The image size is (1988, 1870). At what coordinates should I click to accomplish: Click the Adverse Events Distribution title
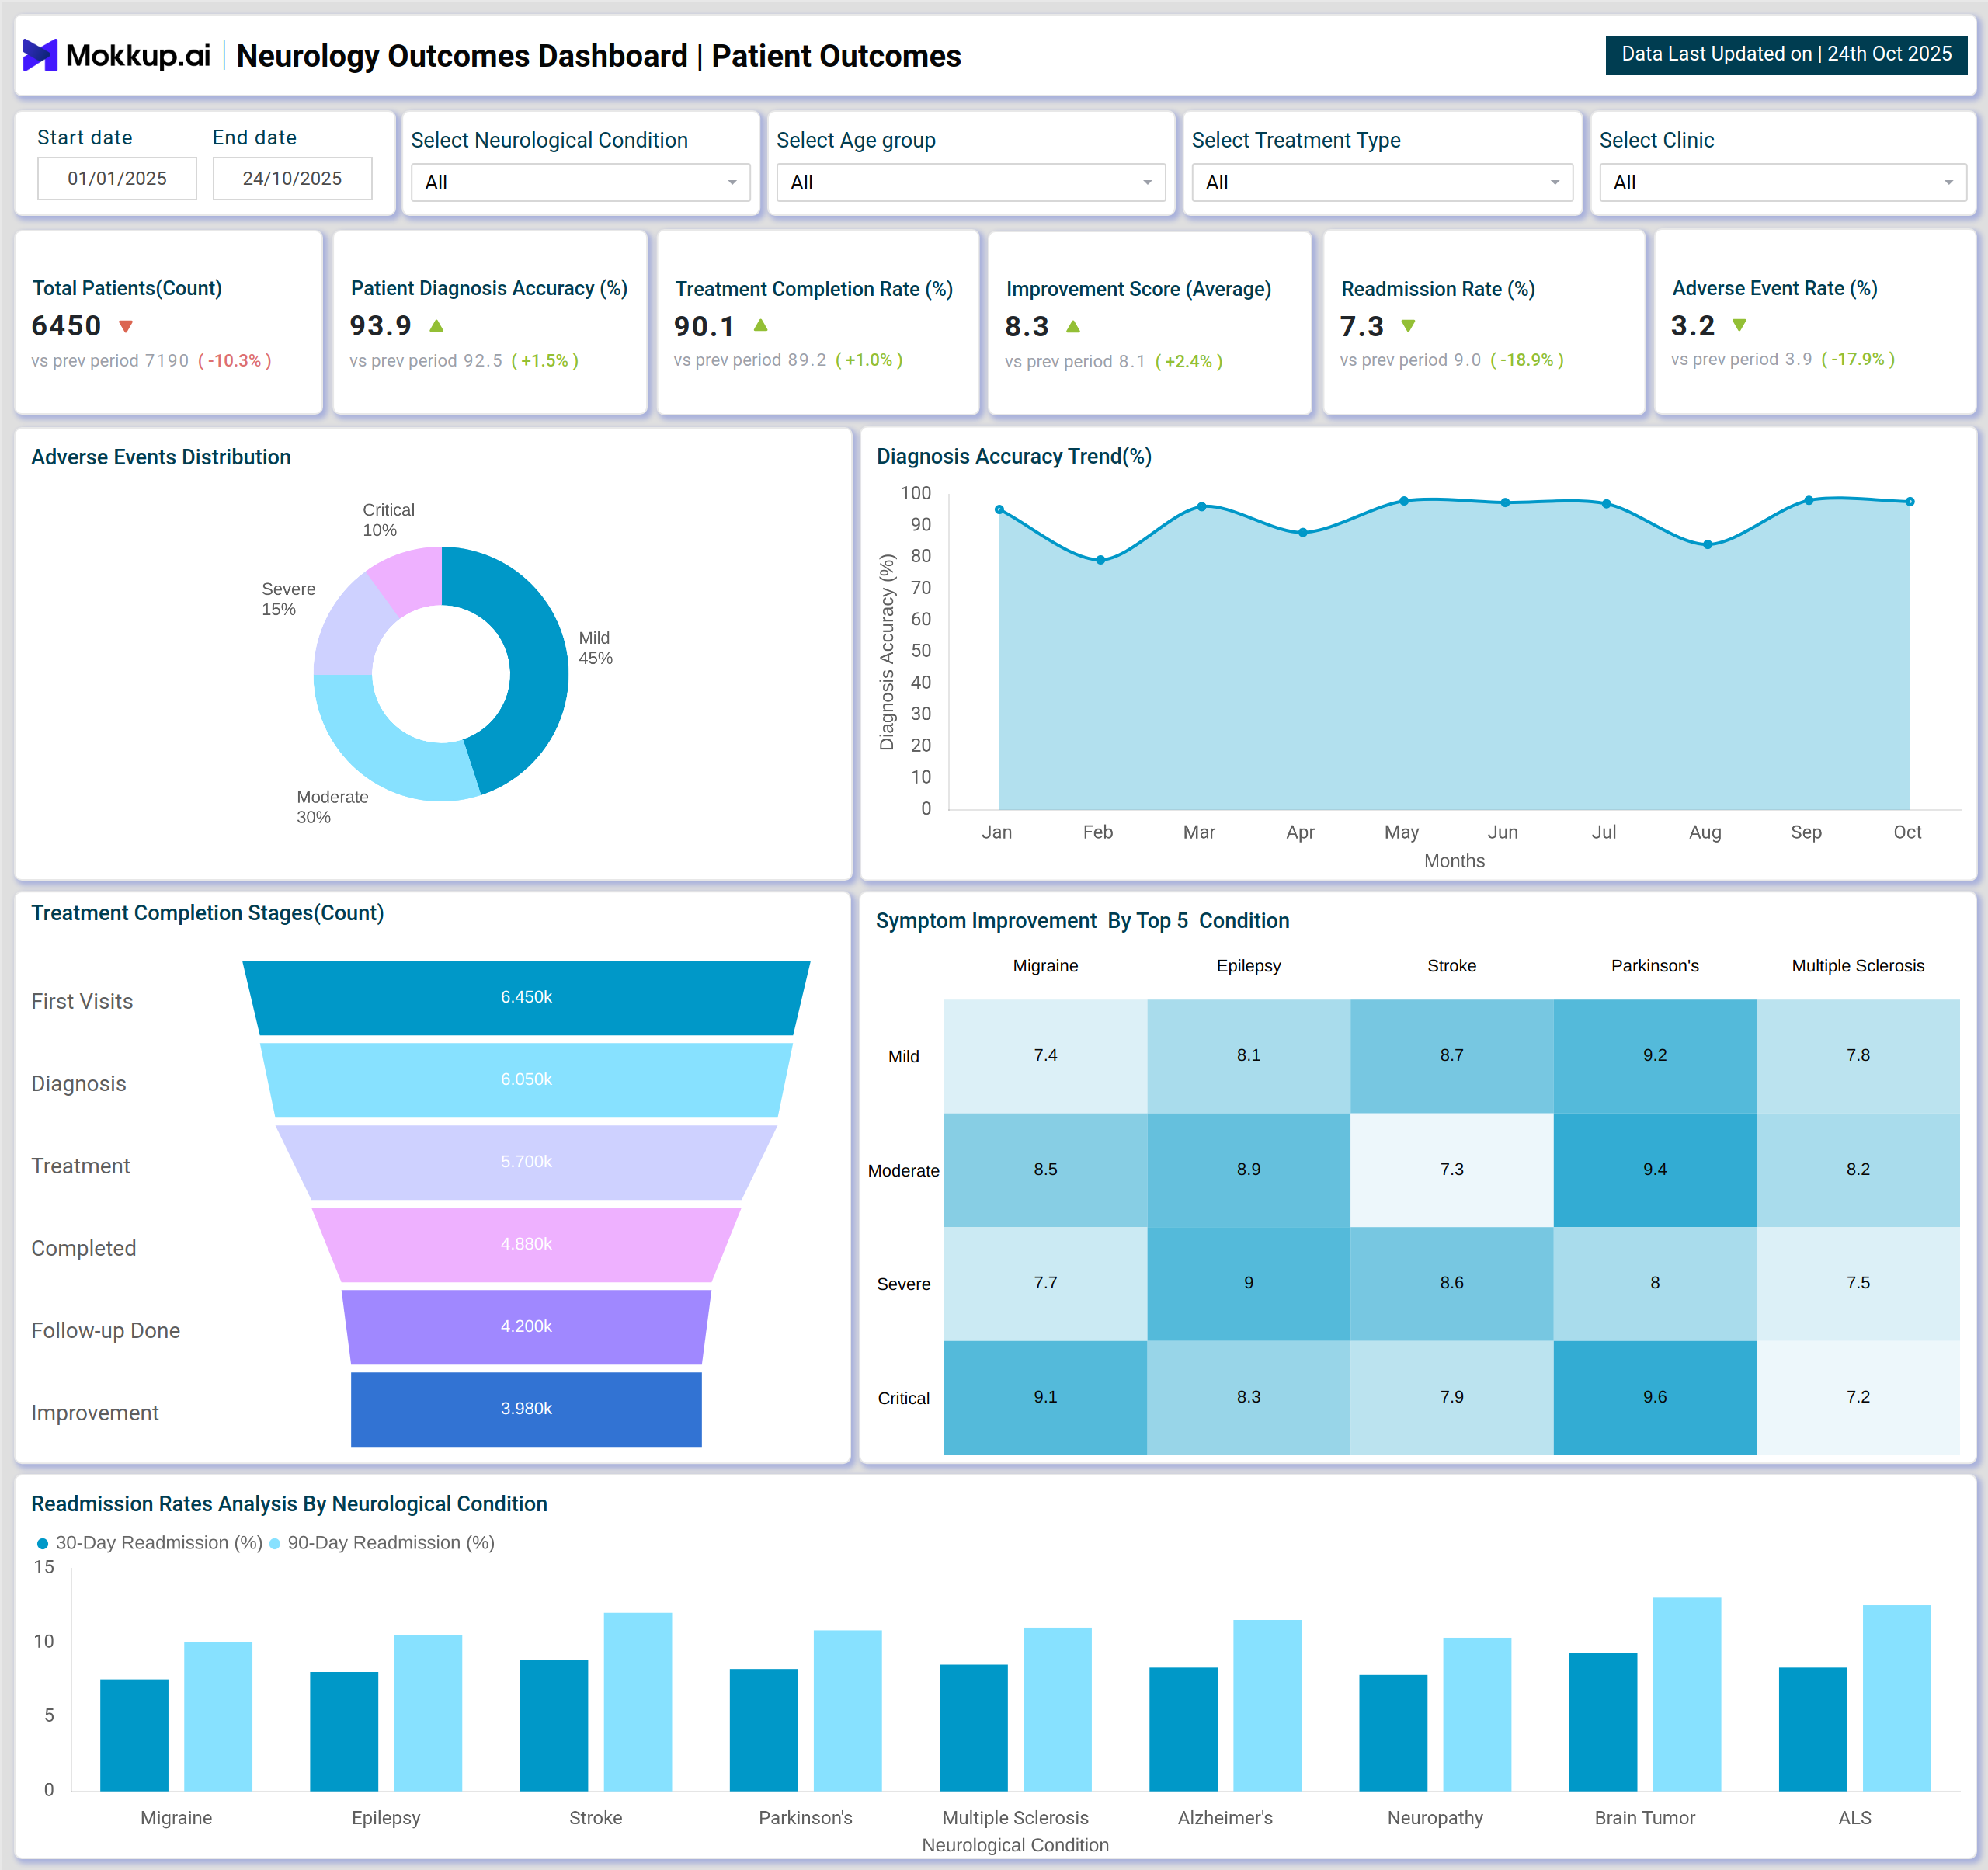[161, 457]
